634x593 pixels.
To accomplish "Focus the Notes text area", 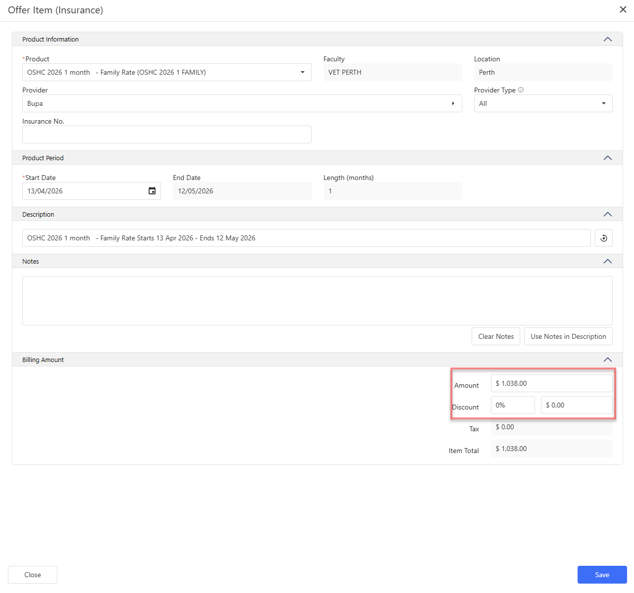I will [317, 300].
